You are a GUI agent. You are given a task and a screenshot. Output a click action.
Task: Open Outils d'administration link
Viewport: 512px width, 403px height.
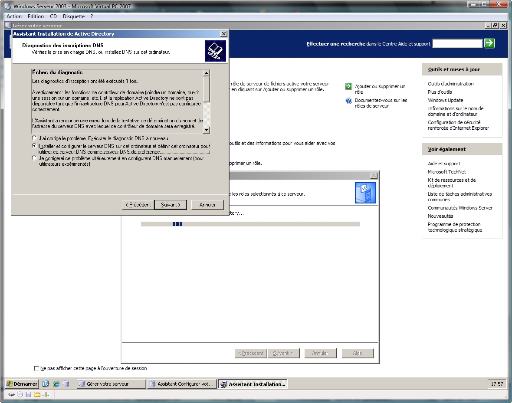coord(451,84)
